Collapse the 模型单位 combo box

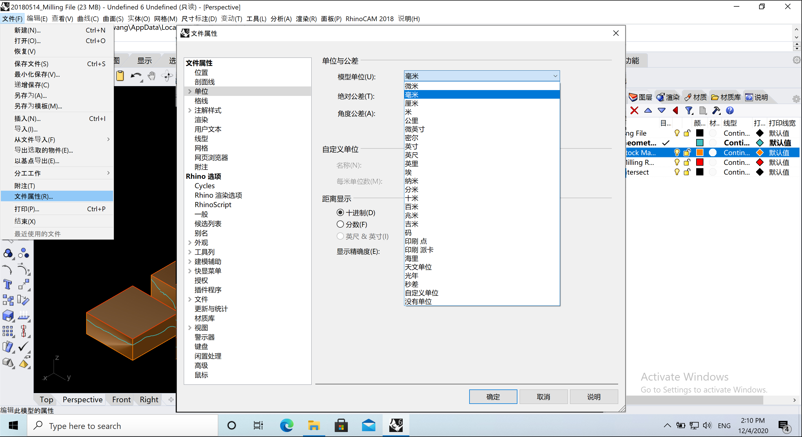(x=555, y=76)
